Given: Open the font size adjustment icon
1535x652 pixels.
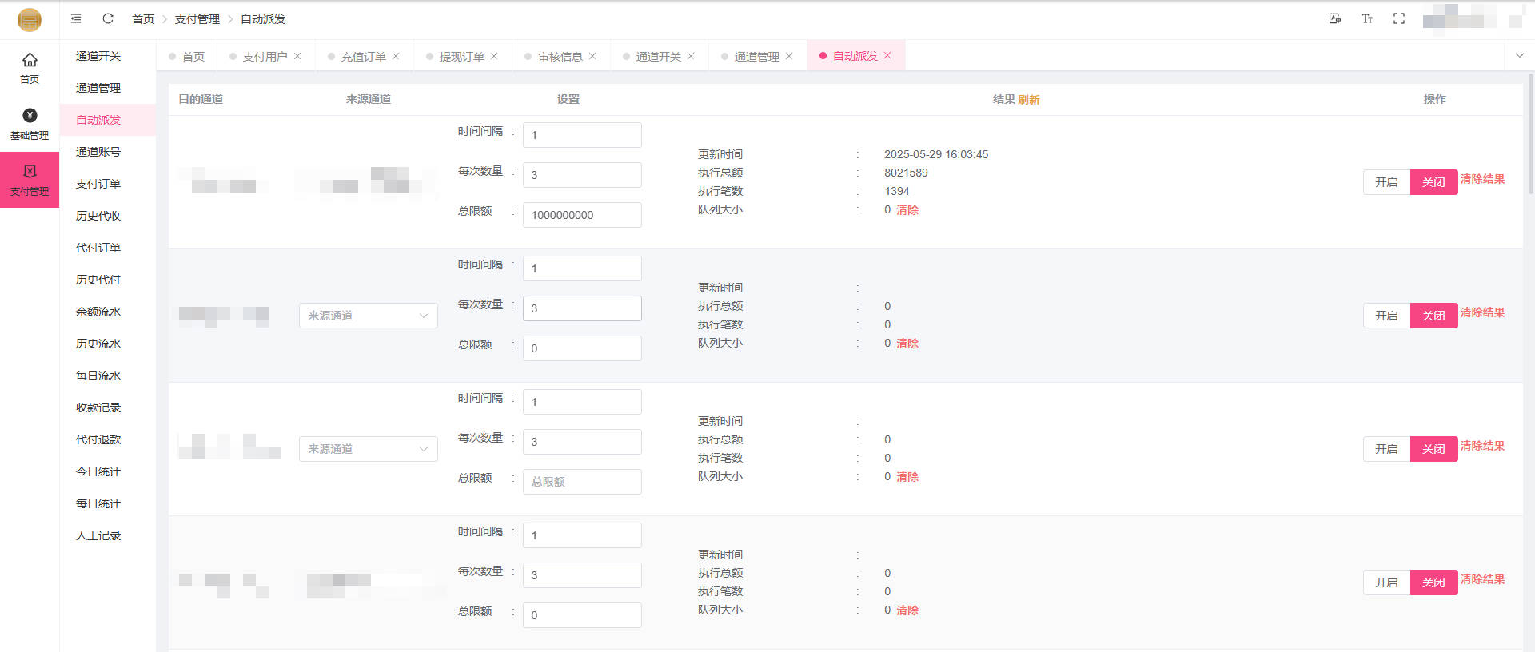Looking at the screenshot, I should point(1366,18).
